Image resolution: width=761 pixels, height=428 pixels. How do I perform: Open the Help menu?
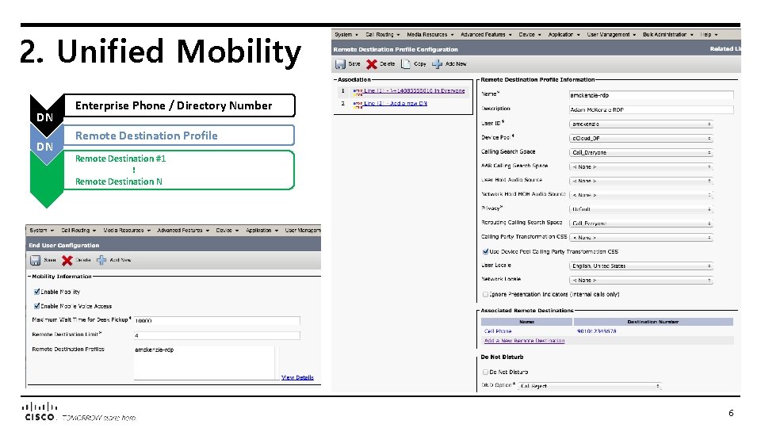[709, 35]
